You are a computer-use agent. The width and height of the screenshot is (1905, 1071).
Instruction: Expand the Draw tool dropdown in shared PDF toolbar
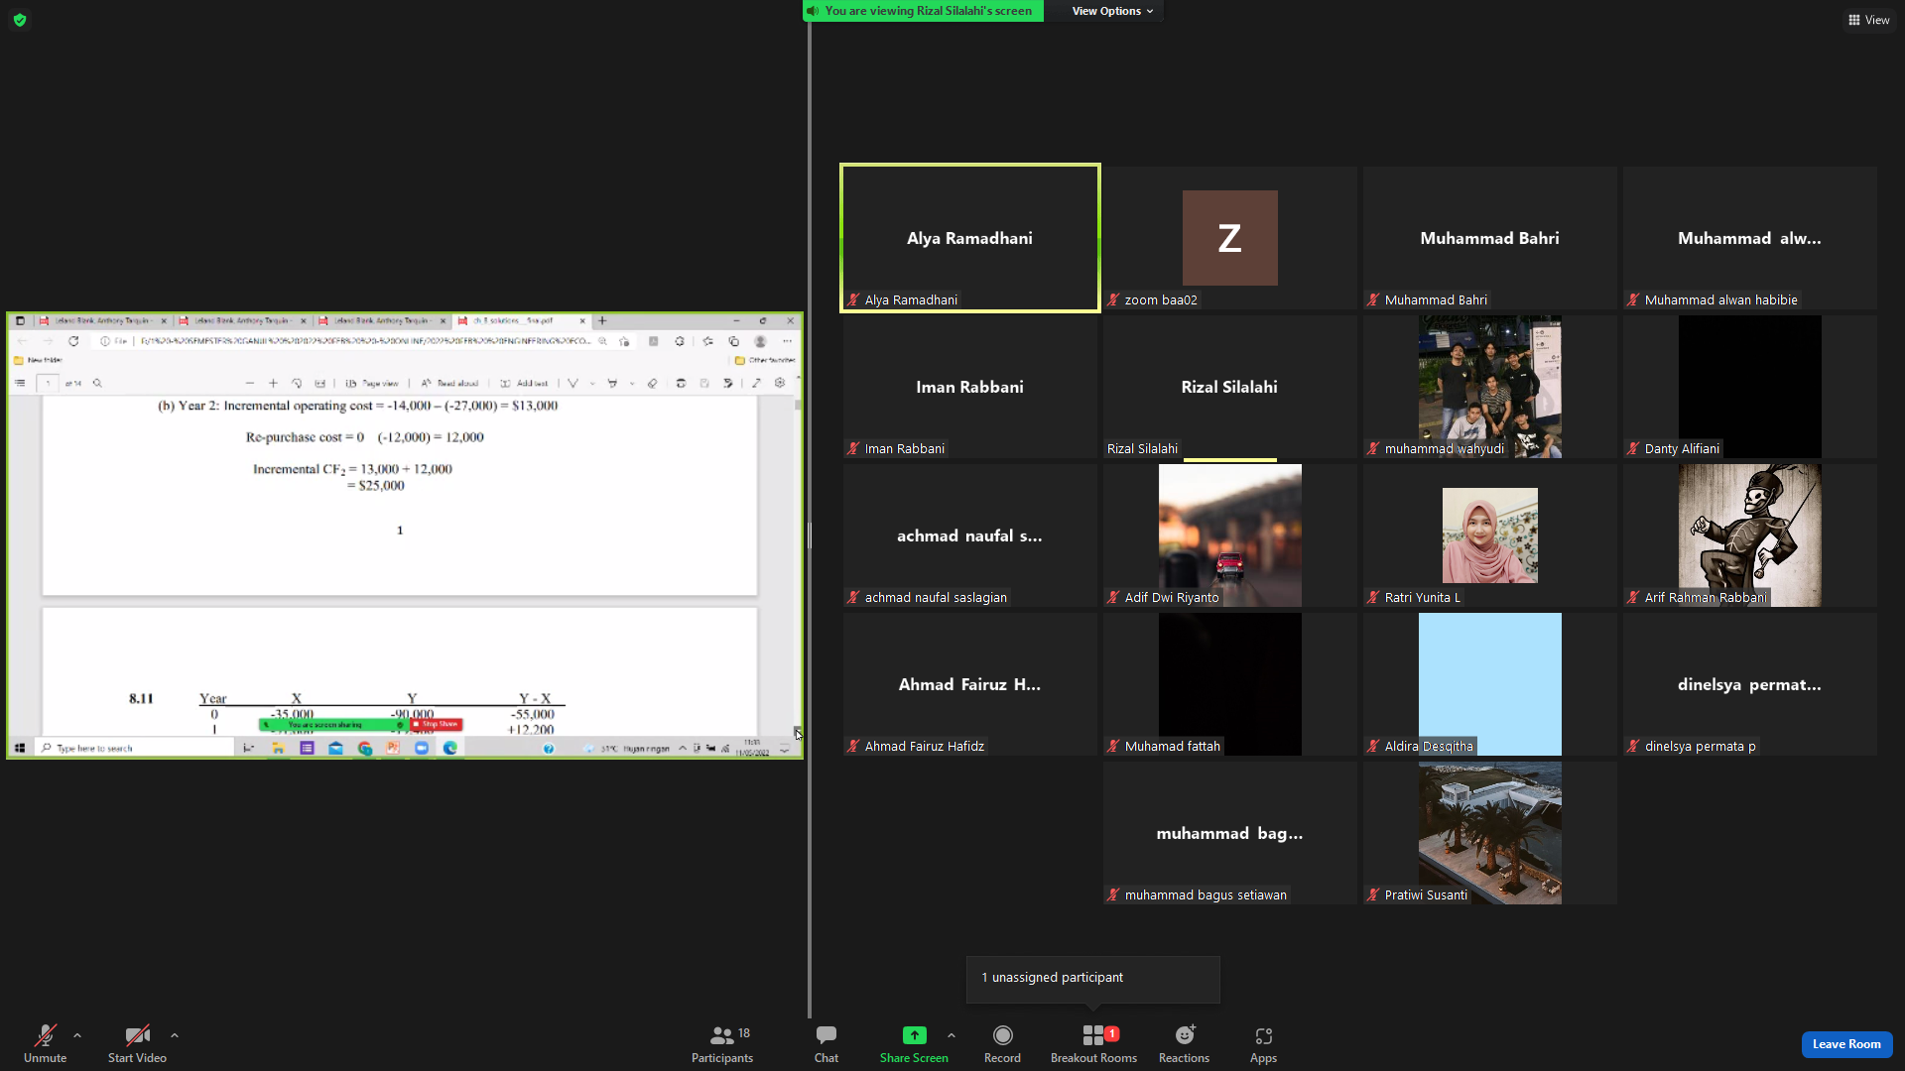point(592,384)
